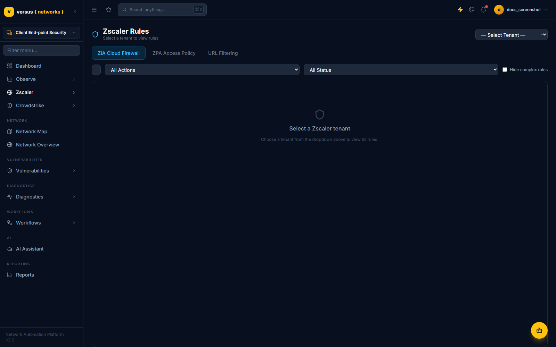Click the docs_screenshot user avatar
The image size is (556, 347).
tap(499, 10)
